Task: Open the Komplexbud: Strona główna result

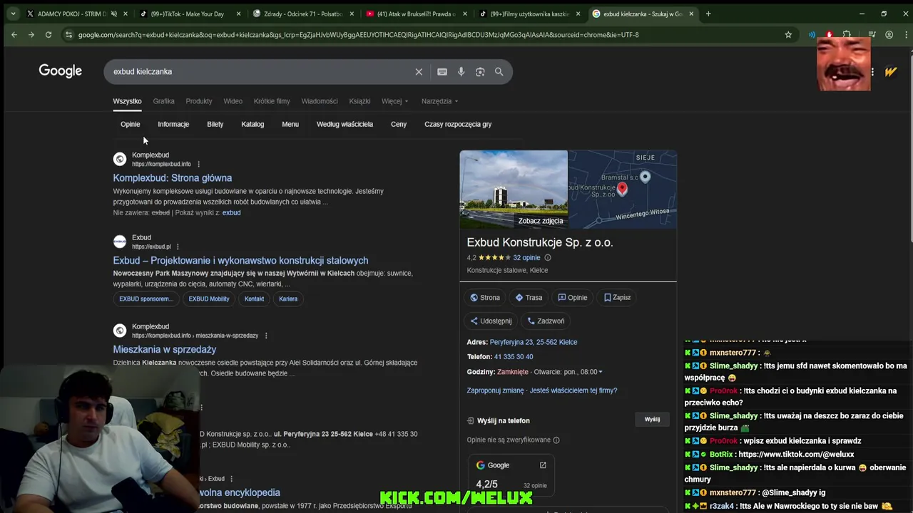Action: [172, 178]
